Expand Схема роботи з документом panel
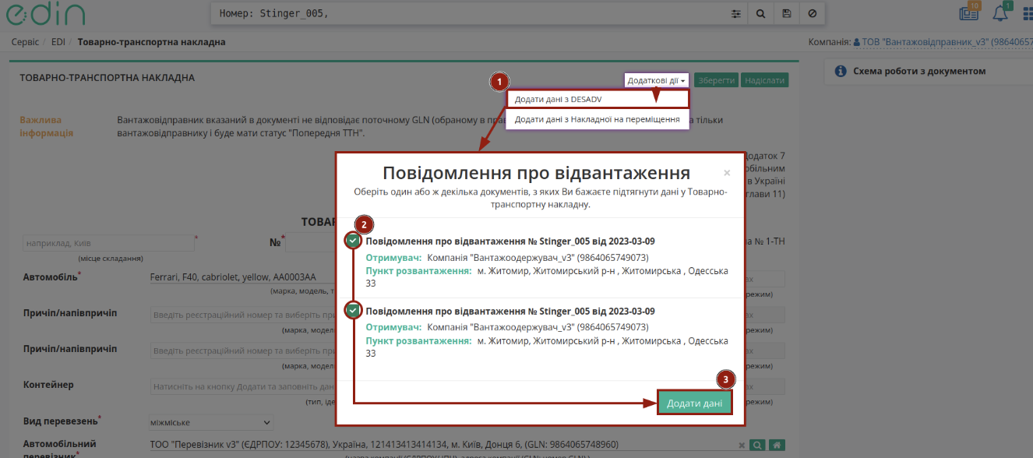The height and width of the screenshot is (458, 1033). 929,71
